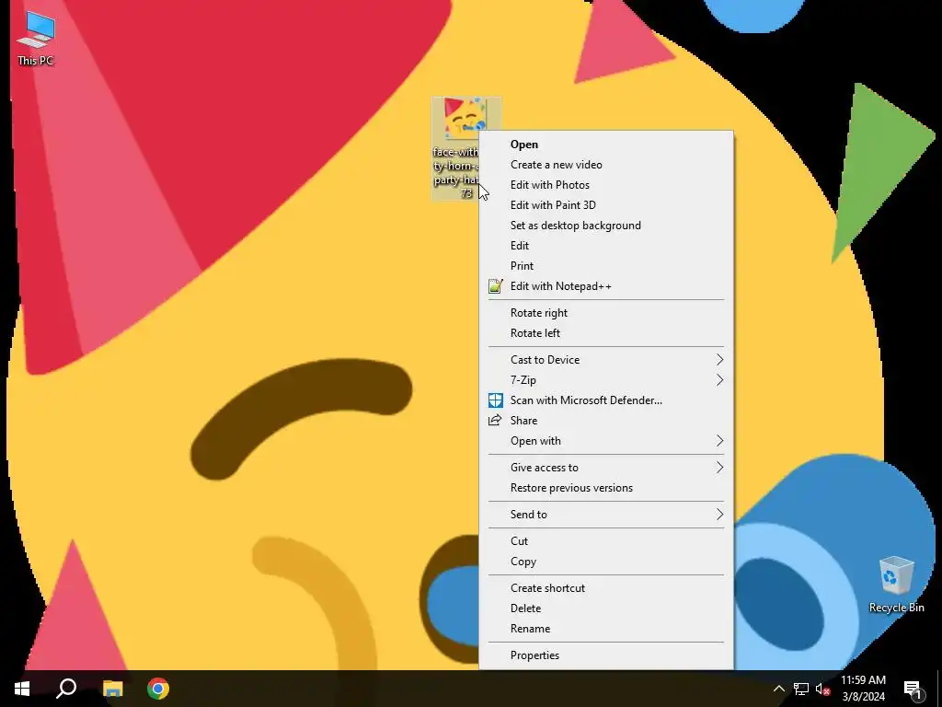This screenshot has height=707, width=942.
Task: Open the Action Center notifications icon
Action: pyautogui.click(x=913, y=689)
